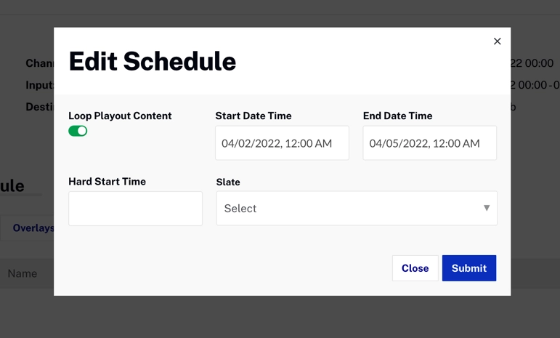Click the End Date Time field
The height and width of the screenshot is (338, 560).
429,143
